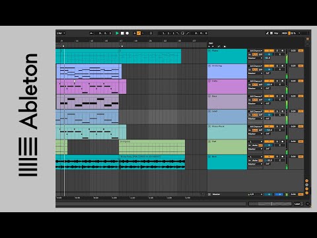This screenshot has height=238, width=317.
Task: Set Piano track monitor to Off
Action: pos(261,54)
